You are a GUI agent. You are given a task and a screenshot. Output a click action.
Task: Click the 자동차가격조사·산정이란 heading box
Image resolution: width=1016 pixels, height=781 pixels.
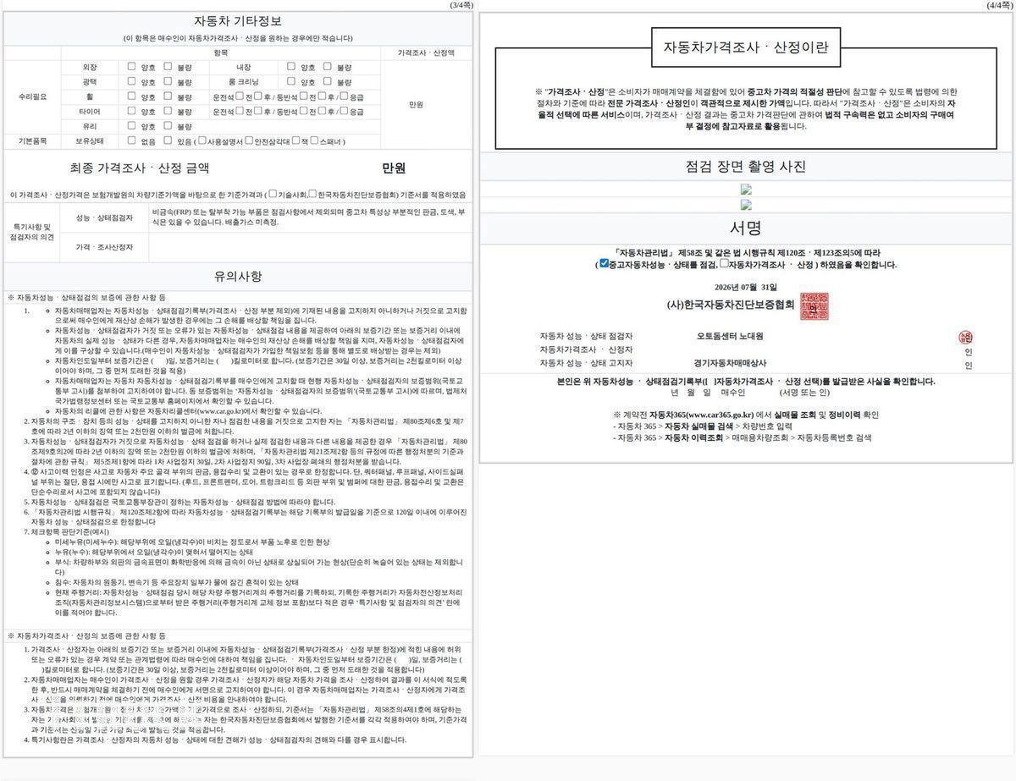pyautogui.click(x=746, y=47)
